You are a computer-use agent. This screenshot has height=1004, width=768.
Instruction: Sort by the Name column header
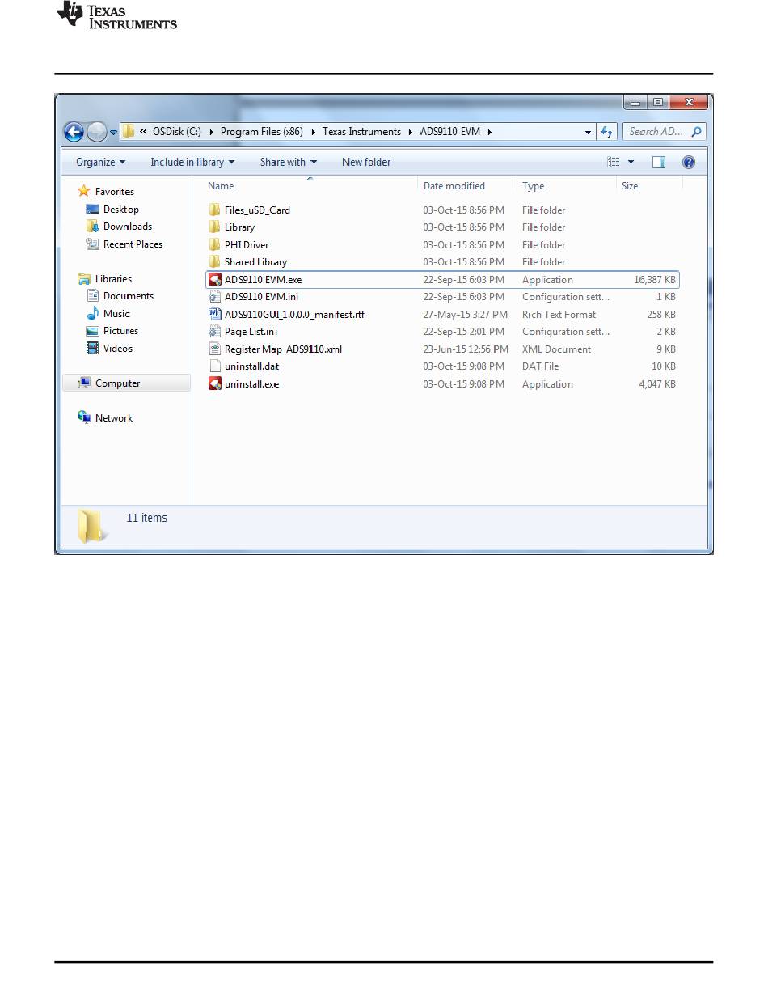tap(221, 186)
